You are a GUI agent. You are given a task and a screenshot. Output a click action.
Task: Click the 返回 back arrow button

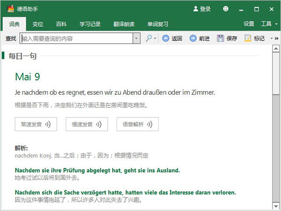pyautogui.click(x=166, y=38)
